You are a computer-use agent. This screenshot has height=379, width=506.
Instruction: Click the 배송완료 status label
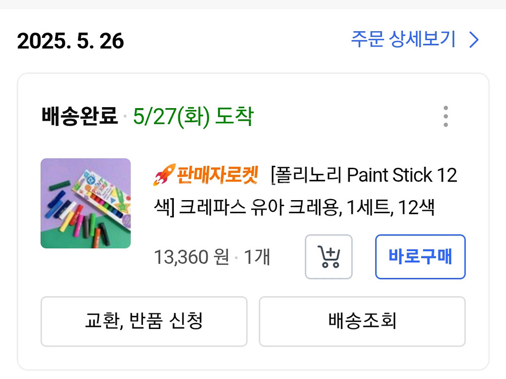(x=80, y=117)
